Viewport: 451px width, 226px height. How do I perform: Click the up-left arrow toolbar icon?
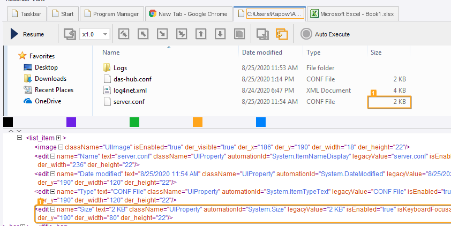(143, 34)
